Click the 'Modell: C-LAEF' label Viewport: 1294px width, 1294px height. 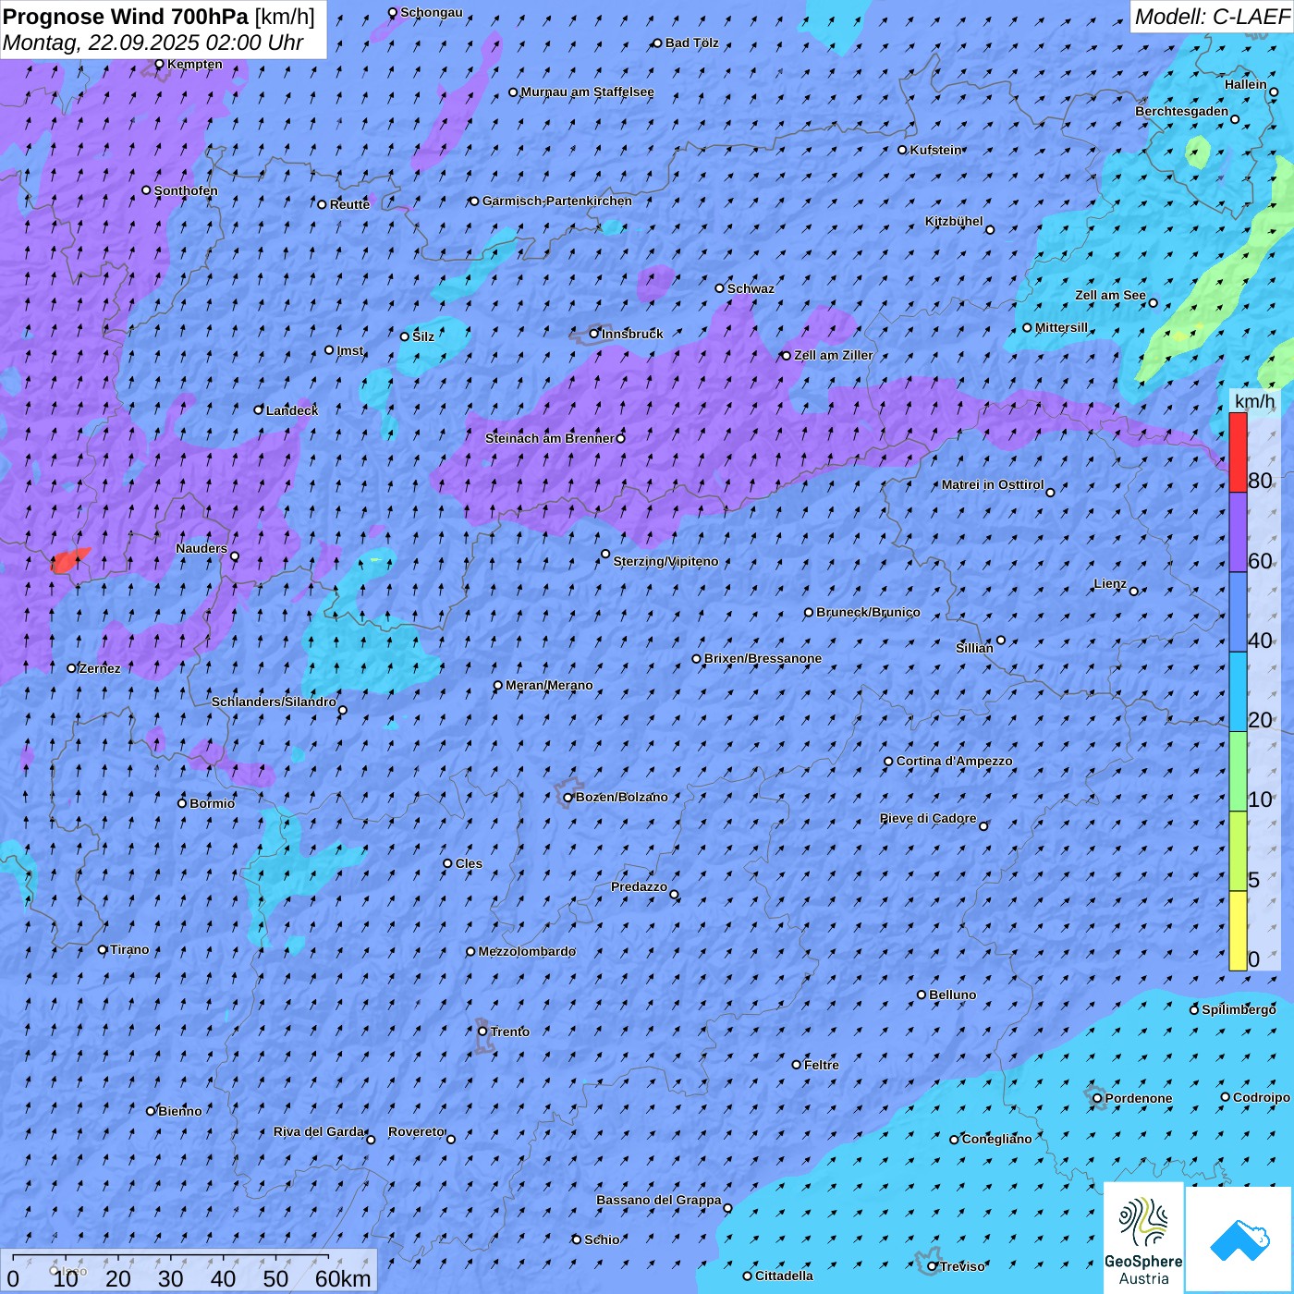[x=1211, y=16]
